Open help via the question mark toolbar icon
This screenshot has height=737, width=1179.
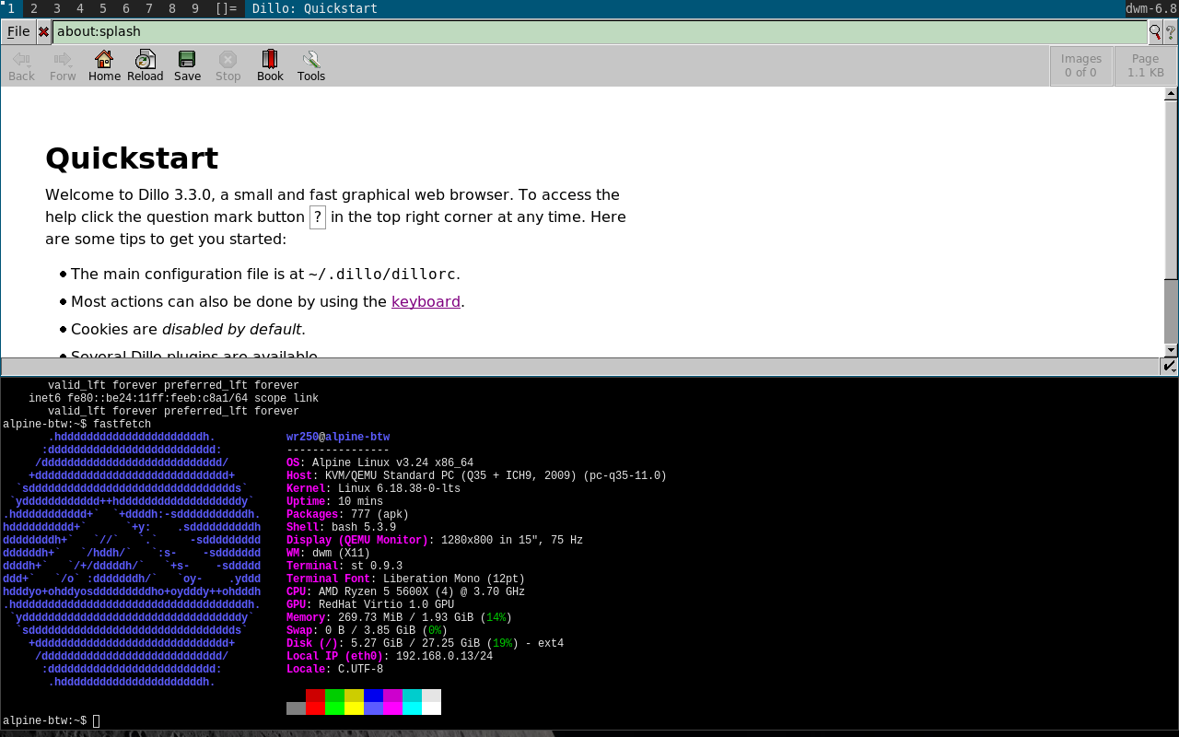pos(1171,32)
